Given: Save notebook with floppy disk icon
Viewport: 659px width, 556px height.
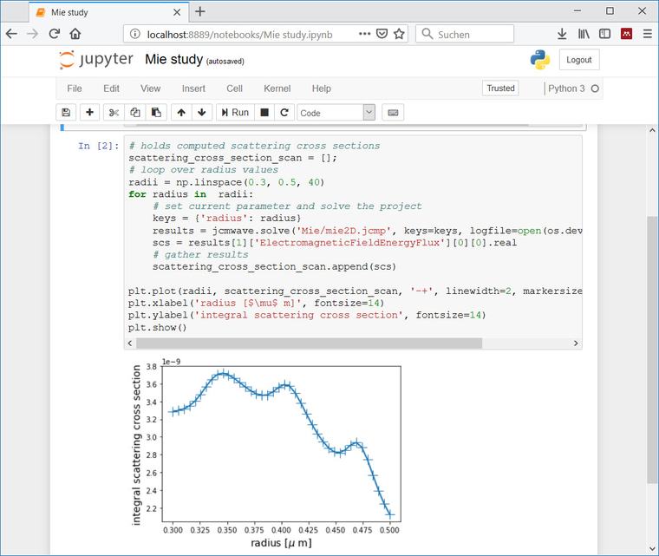Looking at the screenshot, I should click(x=66, y=112).
